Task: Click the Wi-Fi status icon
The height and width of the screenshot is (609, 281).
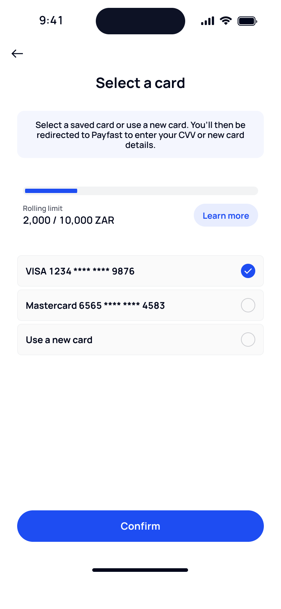Action: tap(225, 21)
